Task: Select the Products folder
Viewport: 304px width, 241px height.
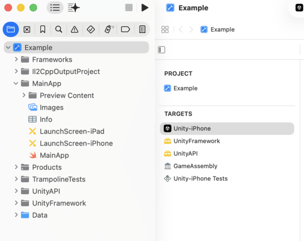Action: pyautogui.click(x=76, y=167)
